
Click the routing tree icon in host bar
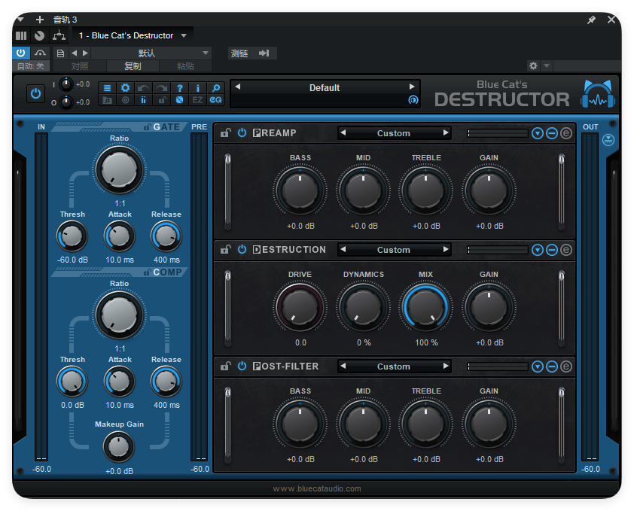tap(59, 35)
